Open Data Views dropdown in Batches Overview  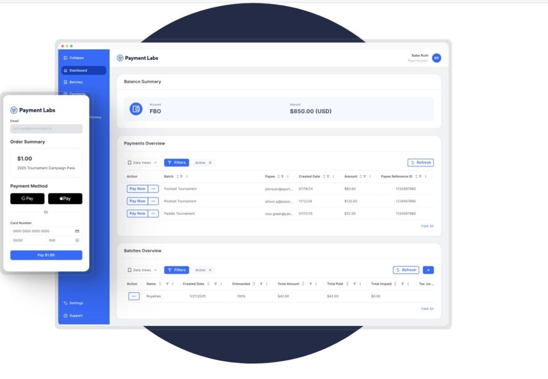click(x=142, y=270)
